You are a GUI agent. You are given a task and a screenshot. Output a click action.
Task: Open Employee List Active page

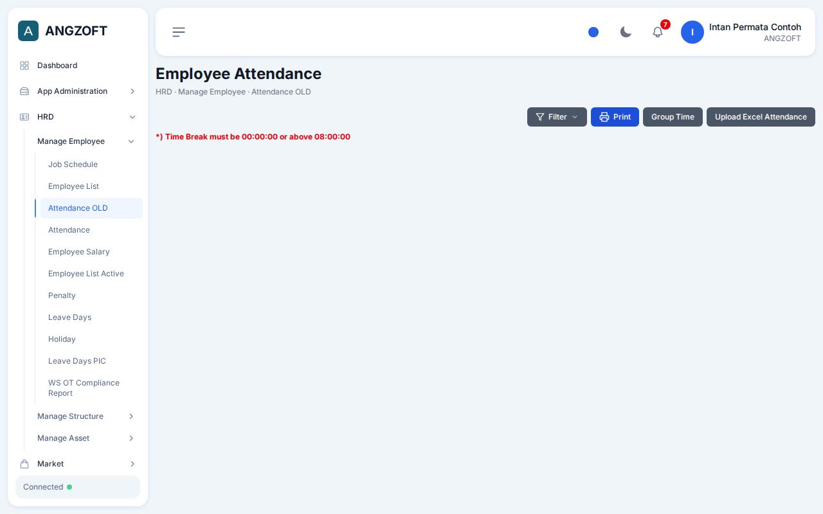(91, 274)
